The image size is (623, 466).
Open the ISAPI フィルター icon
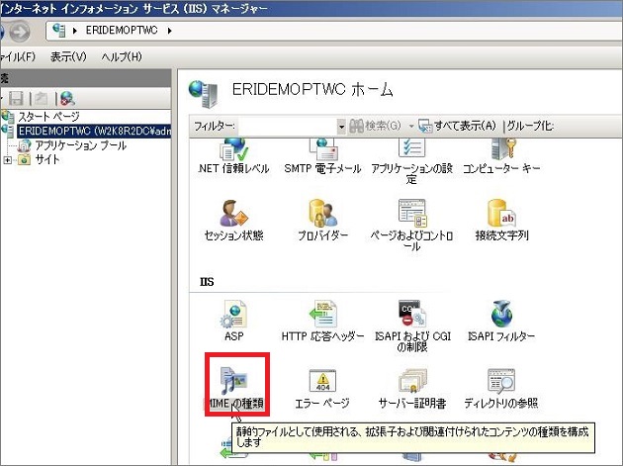[501, 316]
